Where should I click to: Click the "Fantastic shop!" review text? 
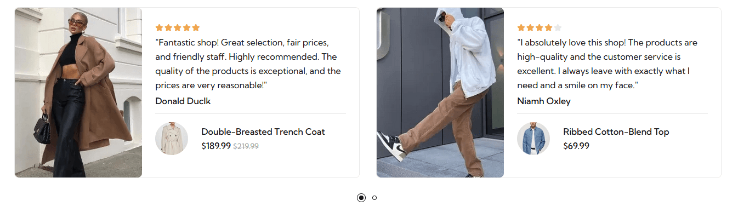coord(248,64)
